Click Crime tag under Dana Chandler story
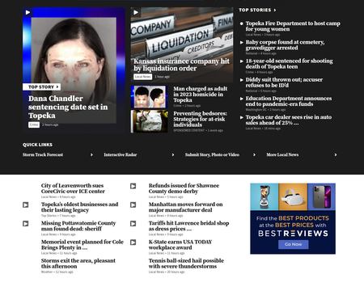The width and height of the screenshot is (364, 291). pos(34,124)
